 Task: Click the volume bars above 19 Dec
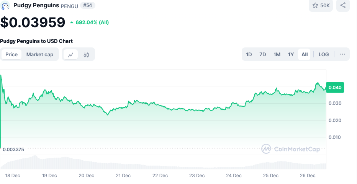pos(49,163)
